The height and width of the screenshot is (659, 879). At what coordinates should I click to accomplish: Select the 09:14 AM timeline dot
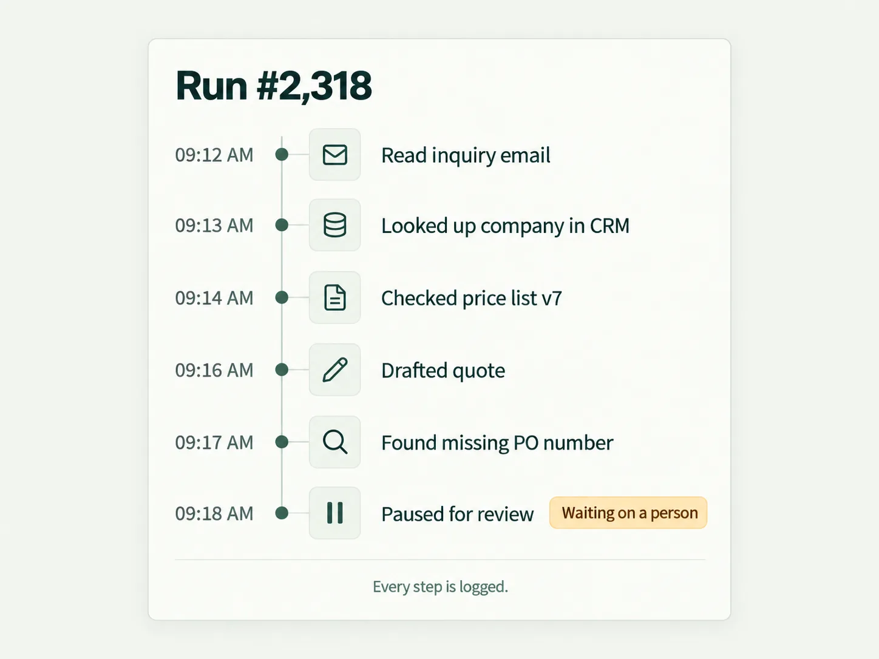tap(282, 297)
